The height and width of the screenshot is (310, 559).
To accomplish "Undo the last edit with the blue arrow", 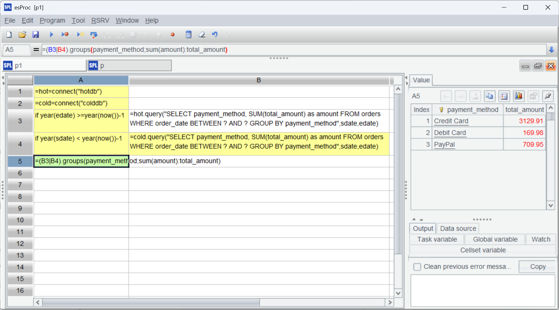I will [x=215, y=34].
